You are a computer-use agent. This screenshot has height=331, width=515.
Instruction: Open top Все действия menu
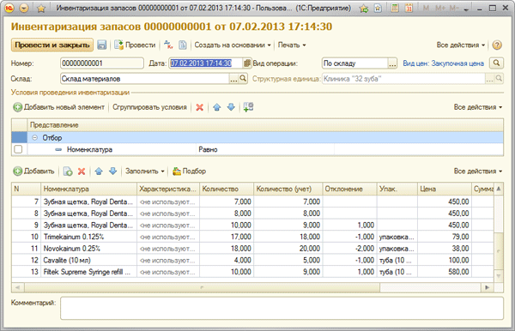click(x=460, y=45)
